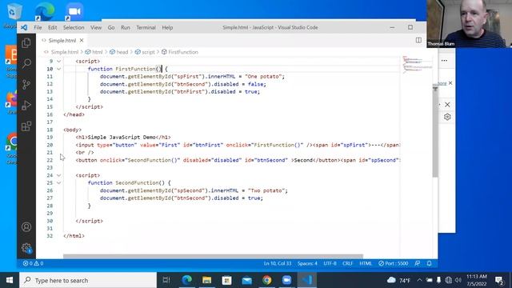The image size is (512, 288).
Task: Click Ln 10, Col 33 in the status bar
Action: click(278, 263)
